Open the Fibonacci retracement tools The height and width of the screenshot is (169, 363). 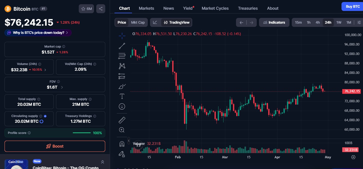[122, 56]
